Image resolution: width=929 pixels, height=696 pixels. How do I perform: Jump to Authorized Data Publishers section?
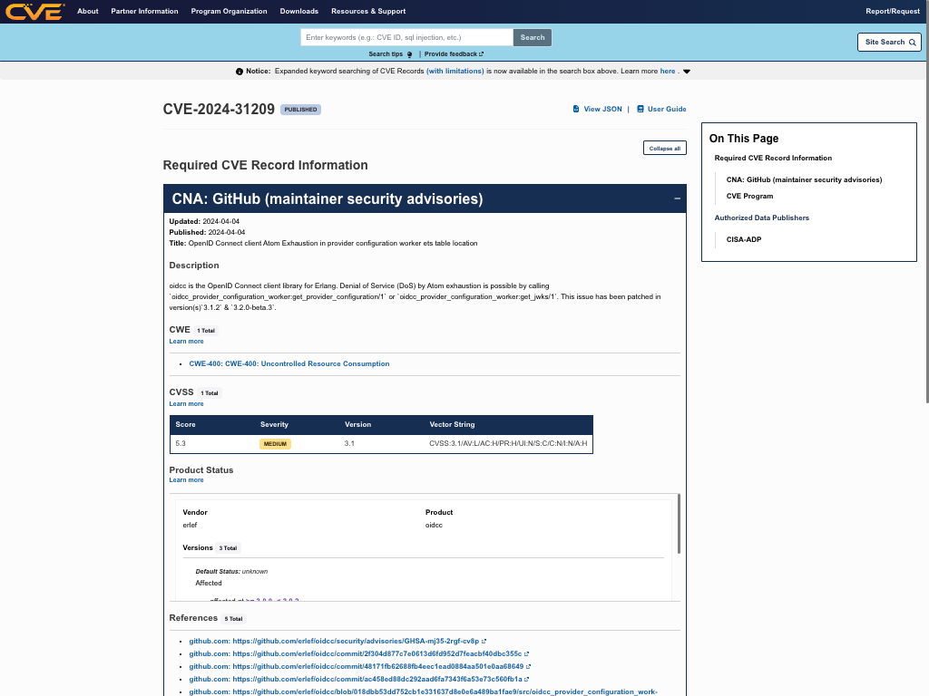(x=761, y=217)
